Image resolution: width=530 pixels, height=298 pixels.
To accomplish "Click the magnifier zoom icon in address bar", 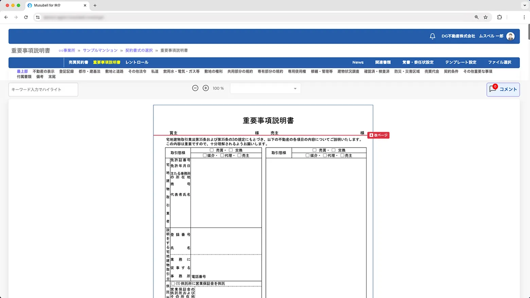I will [477, 17].
